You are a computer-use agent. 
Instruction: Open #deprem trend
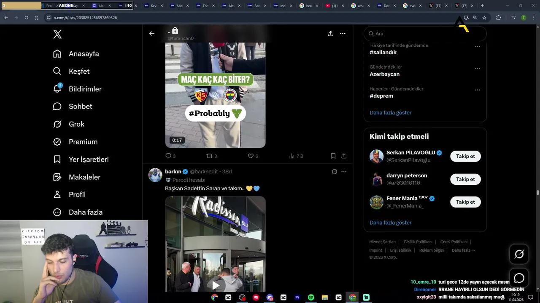[x=381, y=96]
